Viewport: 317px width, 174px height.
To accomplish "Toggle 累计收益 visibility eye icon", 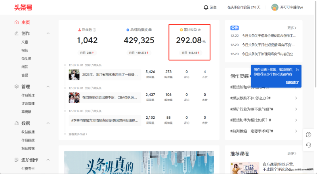I will [x=199, y=30].
